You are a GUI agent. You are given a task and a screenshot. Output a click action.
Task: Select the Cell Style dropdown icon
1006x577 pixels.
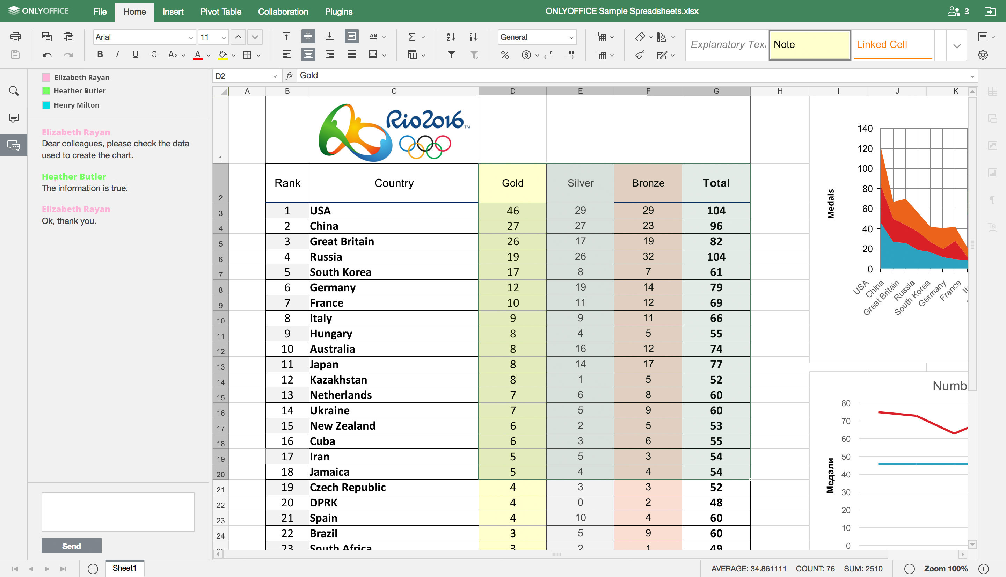tap(957, 44)
